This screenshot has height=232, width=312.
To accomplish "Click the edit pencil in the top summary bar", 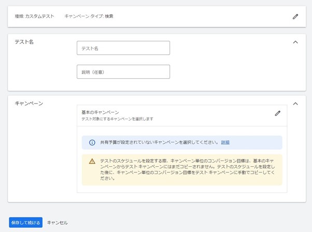I will coord(295,17).
